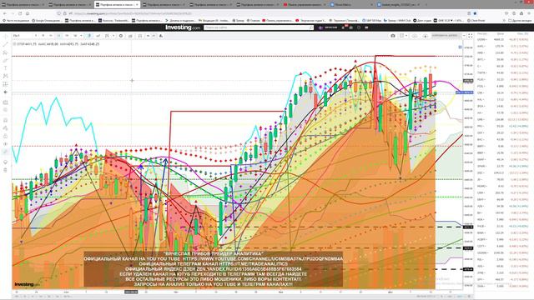Click the compare symbols icon
The width and height of the screenshot is (534, 300).
pos(98,35)
